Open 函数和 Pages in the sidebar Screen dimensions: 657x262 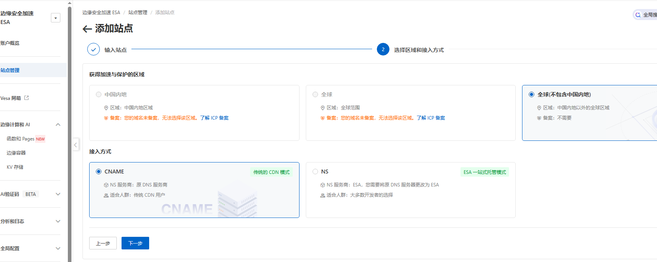click(21, 139)
